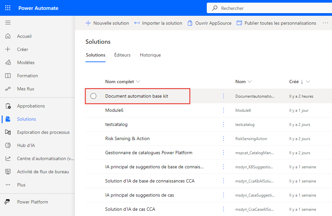Click the Power Platform icon

pyautogui.click(x=8, y=202)
